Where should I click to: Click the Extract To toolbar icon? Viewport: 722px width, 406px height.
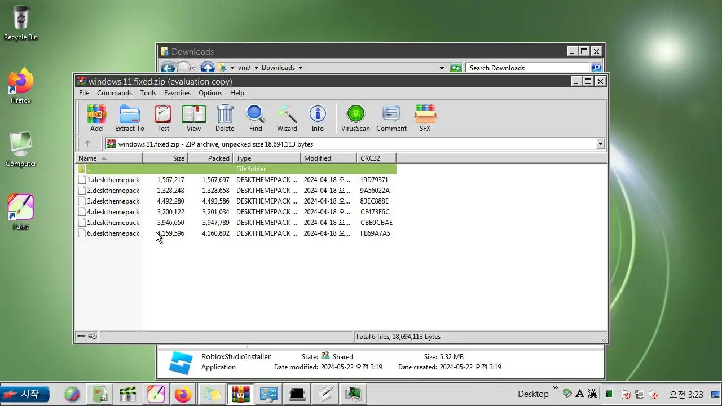[130, 118]
